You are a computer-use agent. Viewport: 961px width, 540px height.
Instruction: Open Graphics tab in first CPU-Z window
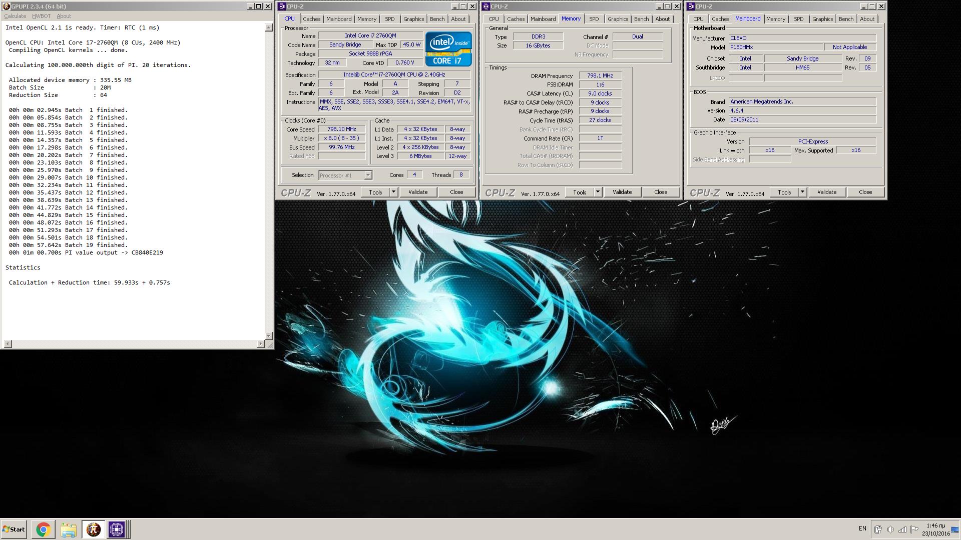[x=414, y=19]
